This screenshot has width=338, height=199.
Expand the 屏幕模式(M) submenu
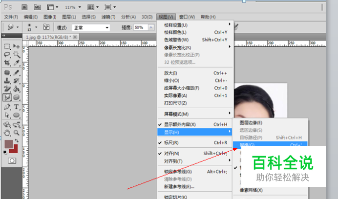195,114
